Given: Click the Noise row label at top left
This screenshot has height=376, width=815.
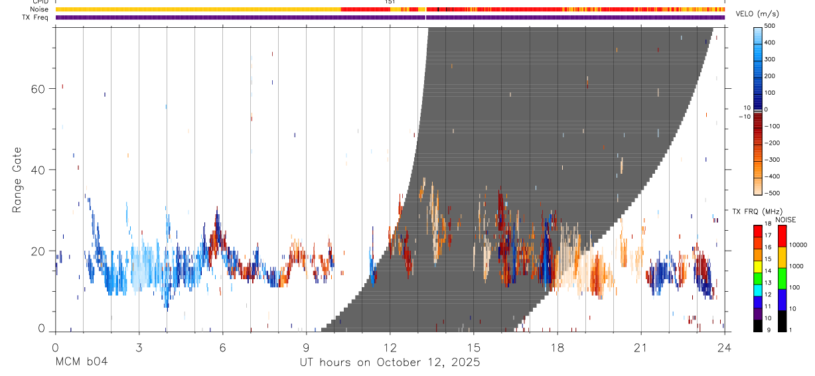Looking at the screenshot, I should [x=40, y=9].
